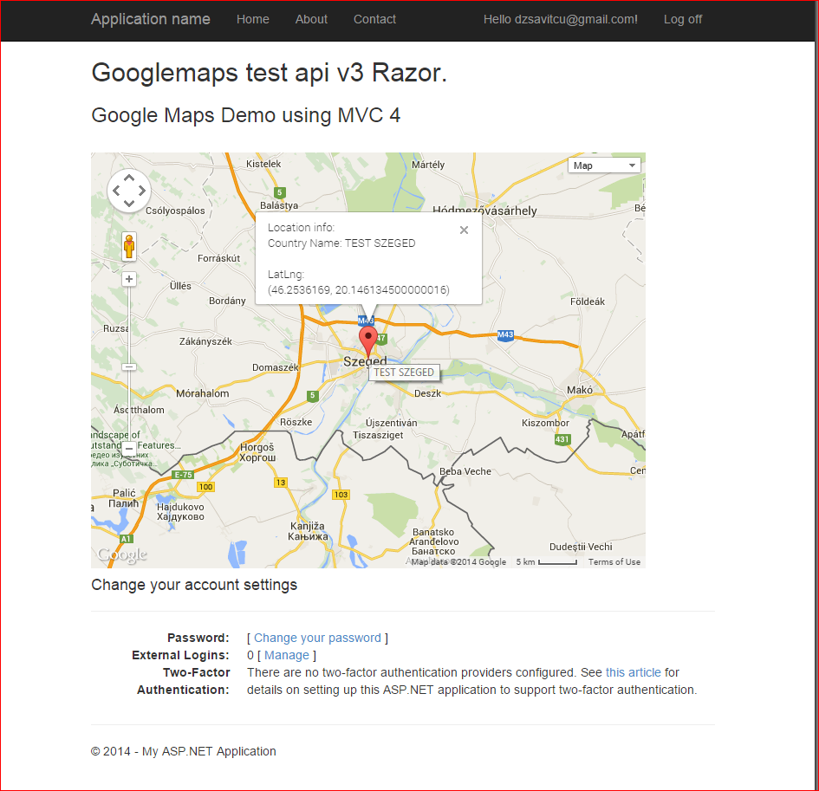Screen dimensions: 819x791
Task: Click the LatLng coordinates text in popup
Action: (358, 289)
